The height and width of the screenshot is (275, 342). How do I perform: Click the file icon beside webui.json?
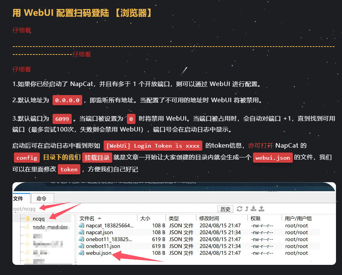(x=81, y=253)
